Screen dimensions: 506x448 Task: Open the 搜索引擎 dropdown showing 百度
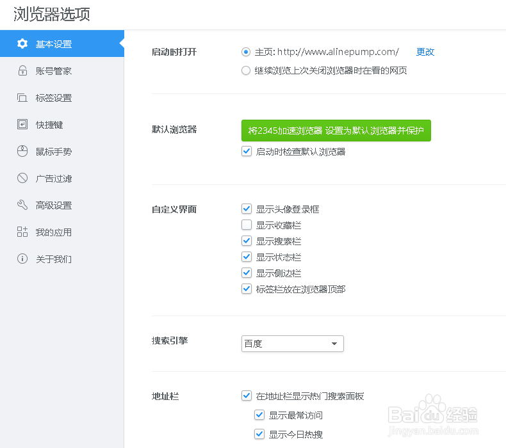(x=292, y=344)
